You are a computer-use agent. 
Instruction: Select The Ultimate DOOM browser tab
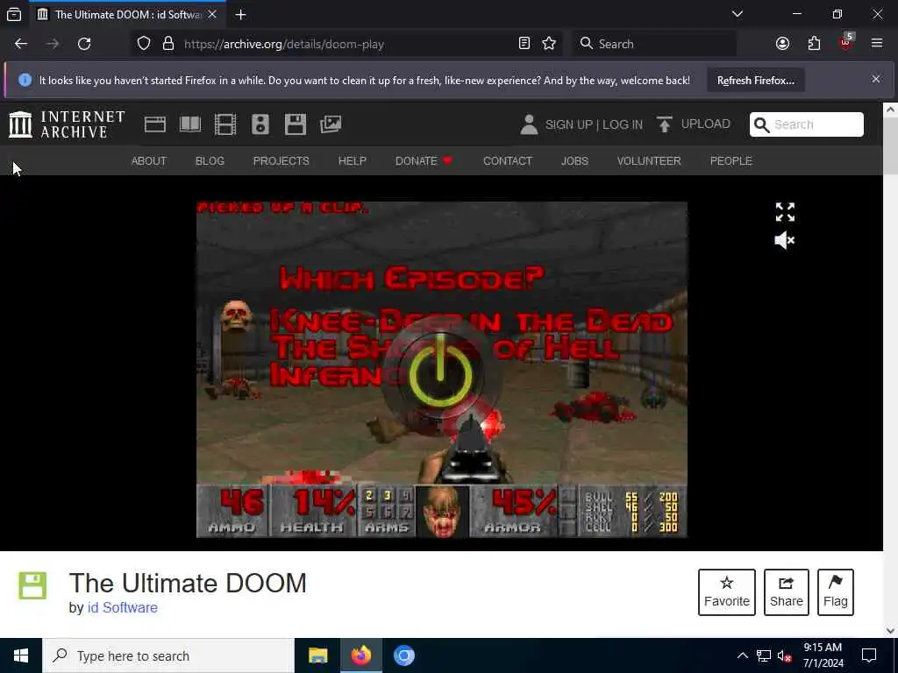coord(127,14)
